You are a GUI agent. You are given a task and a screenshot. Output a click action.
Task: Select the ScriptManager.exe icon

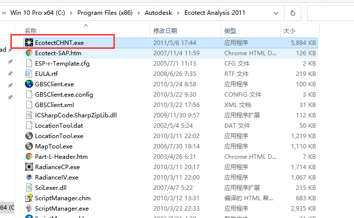tap(29, 208)
